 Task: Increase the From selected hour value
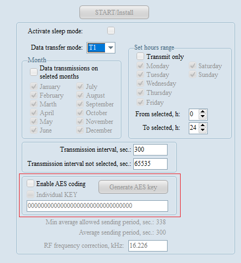coord(203,112)
